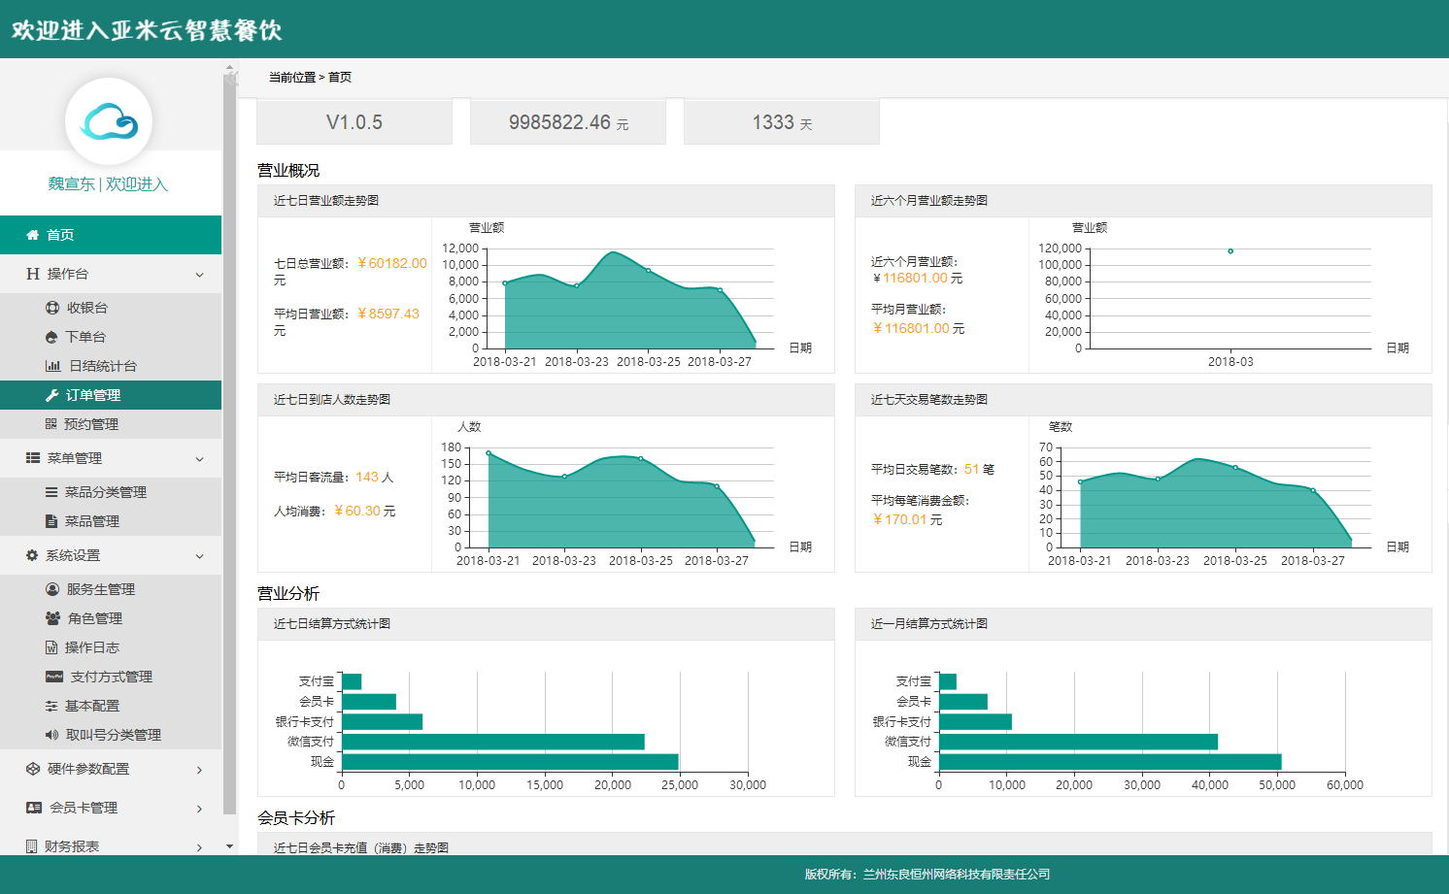Open 菜品分类管理 menu item
This screenshot has width=1449, height=894.
[x=105, y=492]
